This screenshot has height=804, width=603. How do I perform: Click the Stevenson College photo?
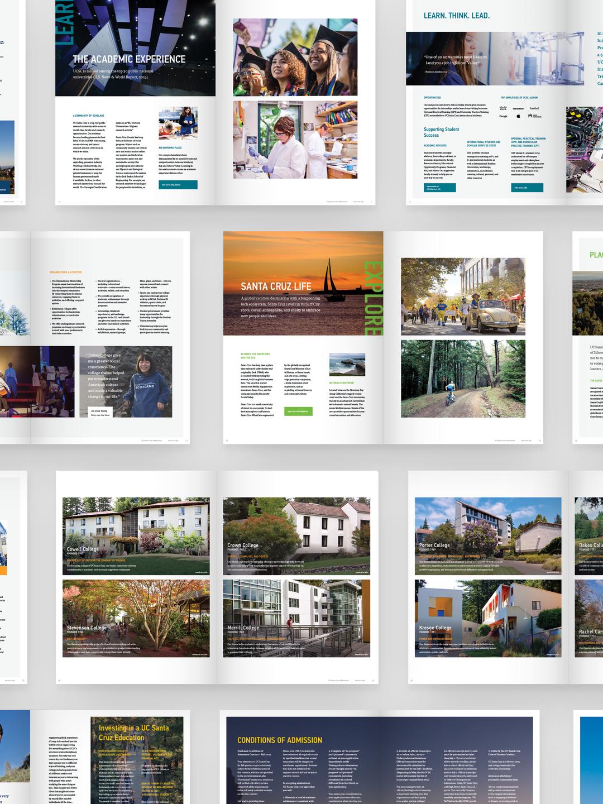pyautogui.click(x=136, y=618)
